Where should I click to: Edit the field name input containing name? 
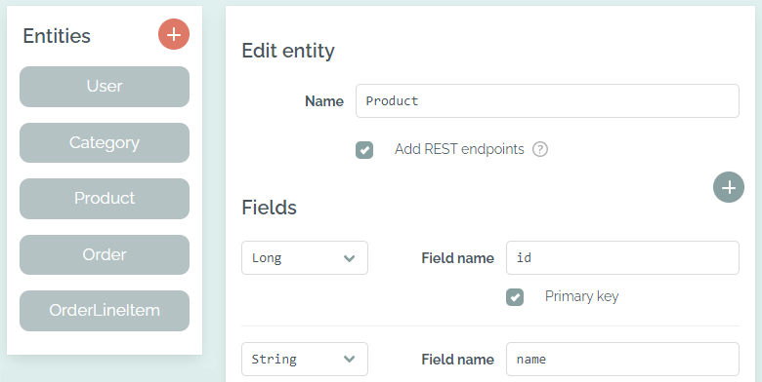(622, 360)
